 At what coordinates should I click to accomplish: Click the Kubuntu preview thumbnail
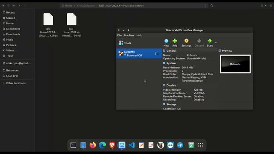[235, 64]
